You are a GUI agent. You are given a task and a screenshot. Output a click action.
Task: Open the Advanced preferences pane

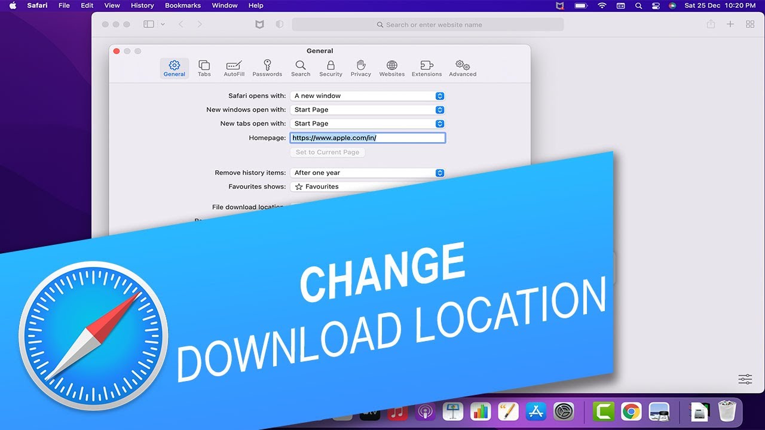[463, 68]
